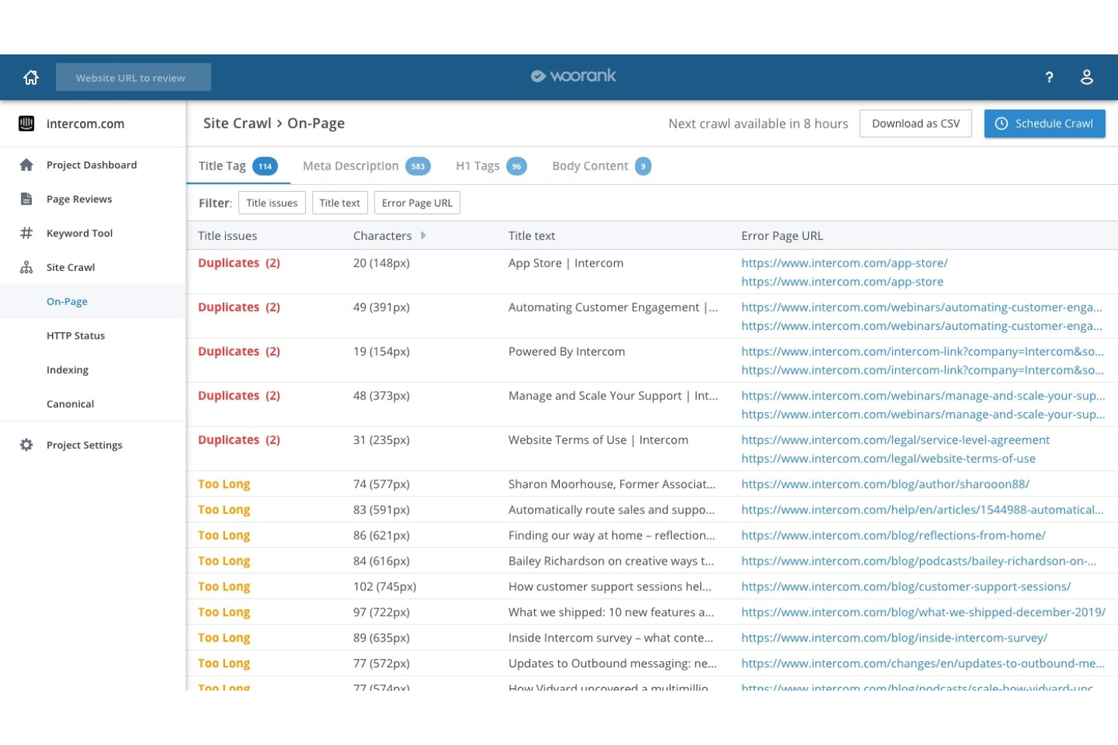Open the updates-to-outbound-me link

(923, 664)
